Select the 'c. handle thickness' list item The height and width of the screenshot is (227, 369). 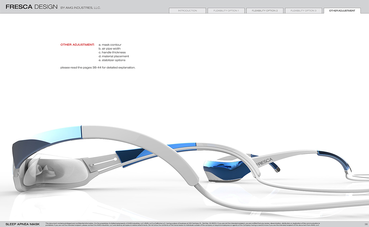pos(112,52)
